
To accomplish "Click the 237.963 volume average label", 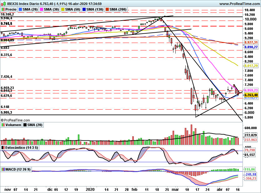I will coord(251,140).
